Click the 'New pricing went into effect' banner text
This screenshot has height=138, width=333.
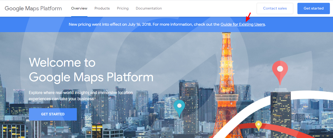(x=167, y=24)
